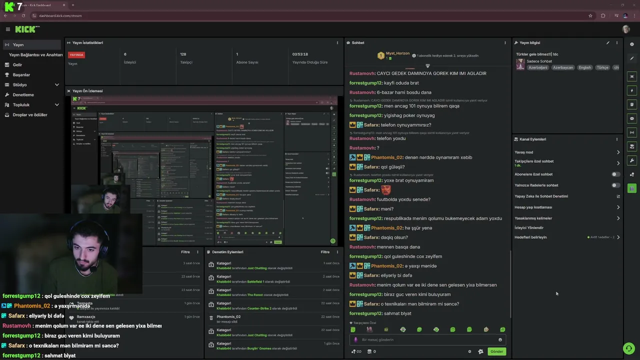640x360 pixels.
Task: Toggle the broadcast signal panel icon
Action: tap(632, 132)
